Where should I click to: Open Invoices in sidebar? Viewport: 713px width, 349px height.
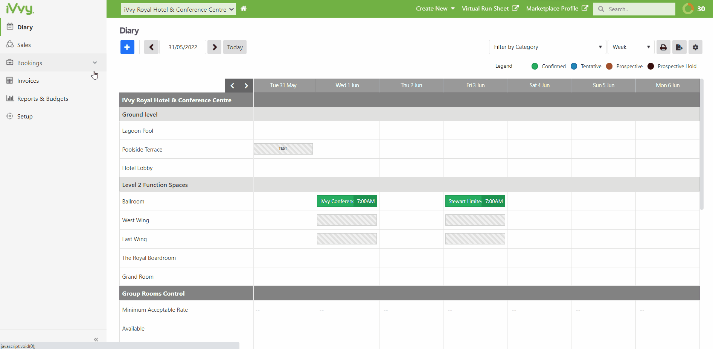click(x=28, y=80)
